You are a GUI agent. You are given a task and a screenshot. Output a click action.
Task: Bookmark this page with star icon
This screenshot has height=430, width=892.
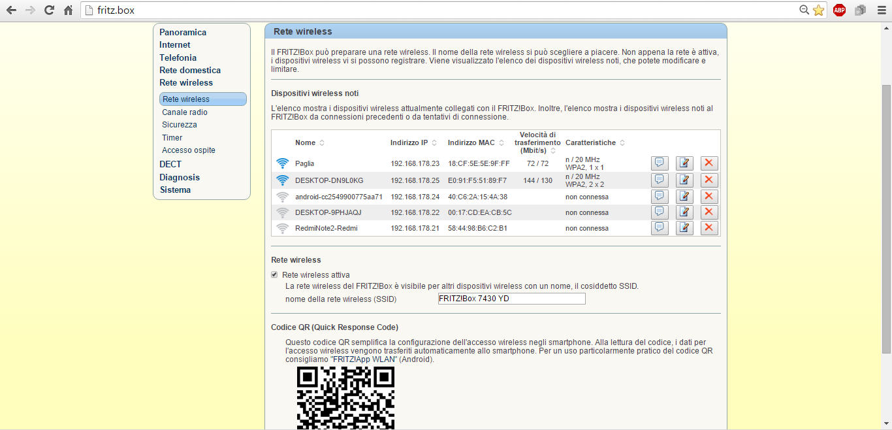tap(818, 10)
